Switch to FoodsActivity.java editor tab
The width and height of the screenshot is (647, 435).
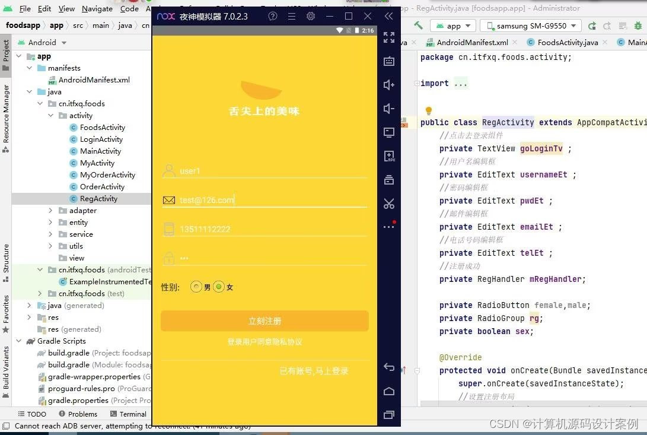pos(568,43)
